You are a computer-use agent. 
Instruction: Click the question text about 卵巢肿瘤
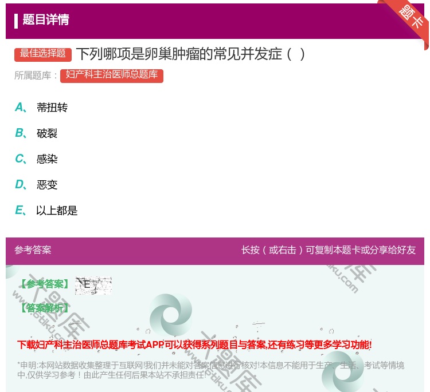pos(190,54)
